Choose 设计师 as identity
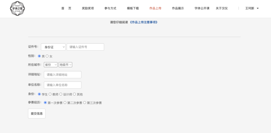This screenshot has width=271, height=133. click(61, 94)
